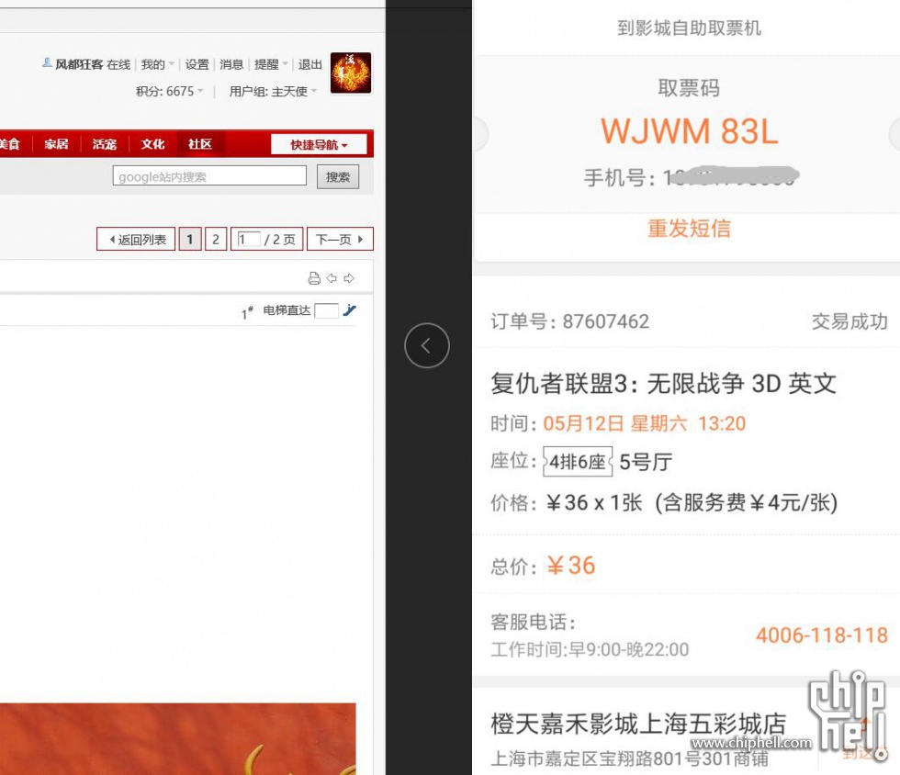This screenshot has width=900, height=775.
Task: Click order number 87607462 text
Action: tap(606, 321)
